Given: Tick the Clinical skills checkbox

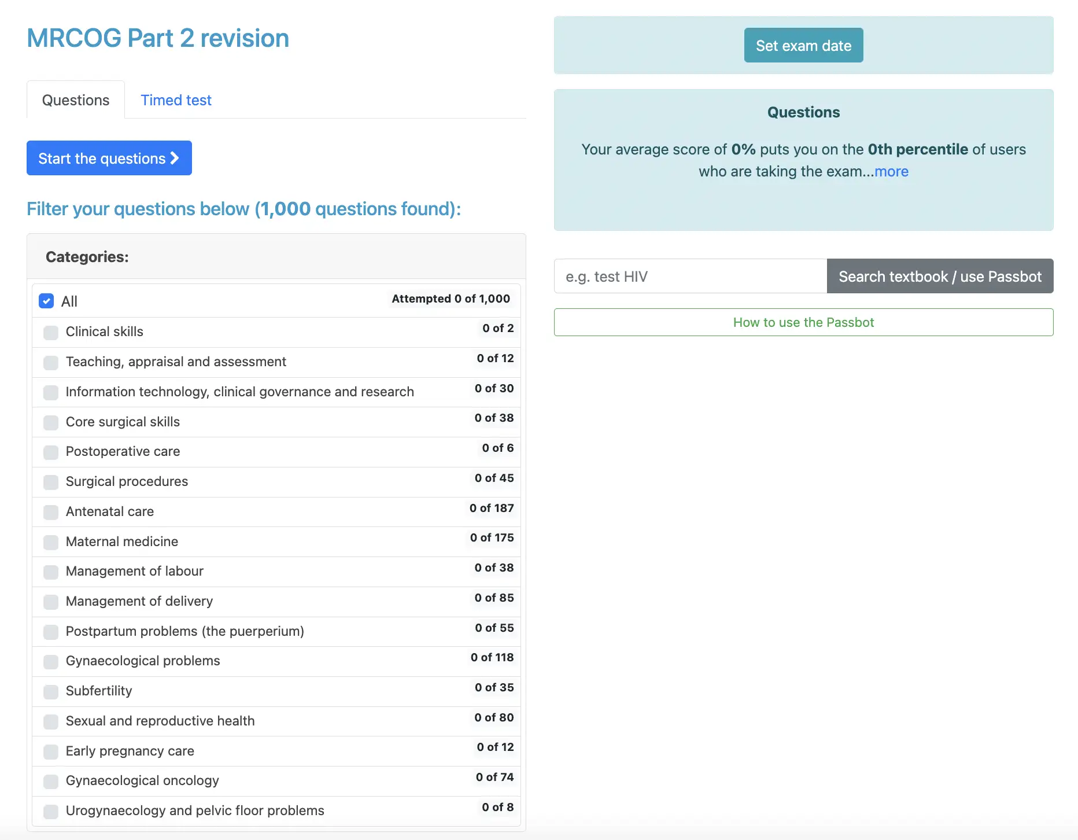Looking at the screenshot, I should [51, 333].
